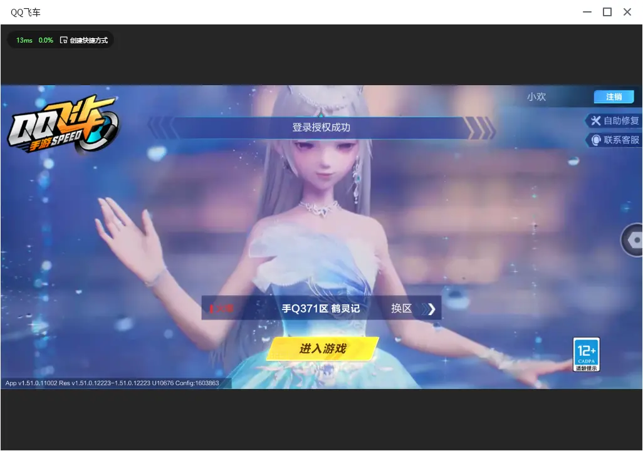
Task: Click the hexagon floating side button
Action: (x=633, y=240)
